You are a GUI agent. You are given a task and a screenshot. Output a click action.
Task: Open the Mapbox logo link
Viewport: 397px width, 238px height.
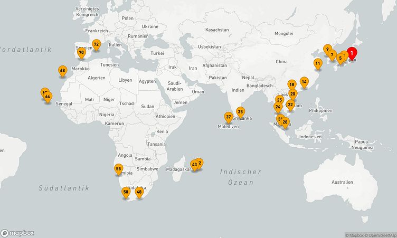coord(17,233)
